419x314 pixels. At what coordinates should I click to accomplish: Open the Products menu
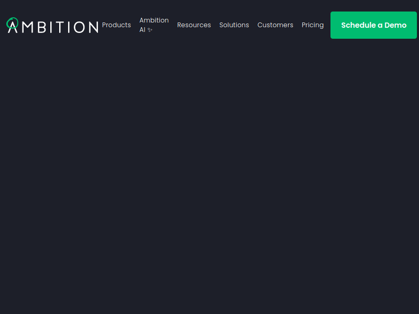coord(116,25)
